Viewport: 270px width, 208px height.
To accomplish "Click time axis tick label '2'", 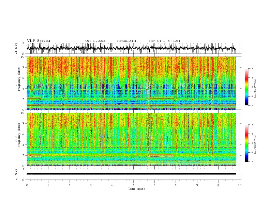I will (x=70, y=185).
